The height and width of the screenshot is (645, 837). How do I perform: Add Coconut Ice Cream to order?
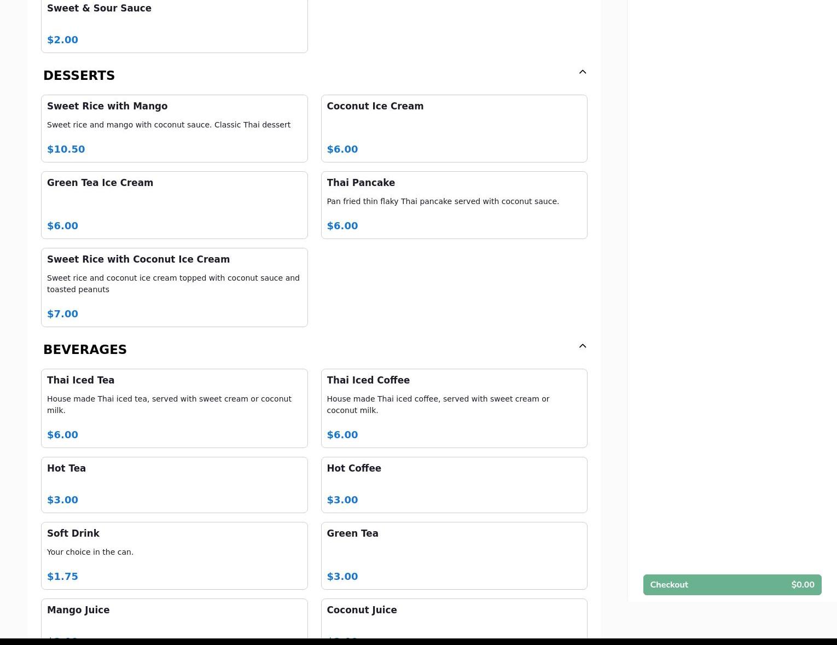[454, 129]
